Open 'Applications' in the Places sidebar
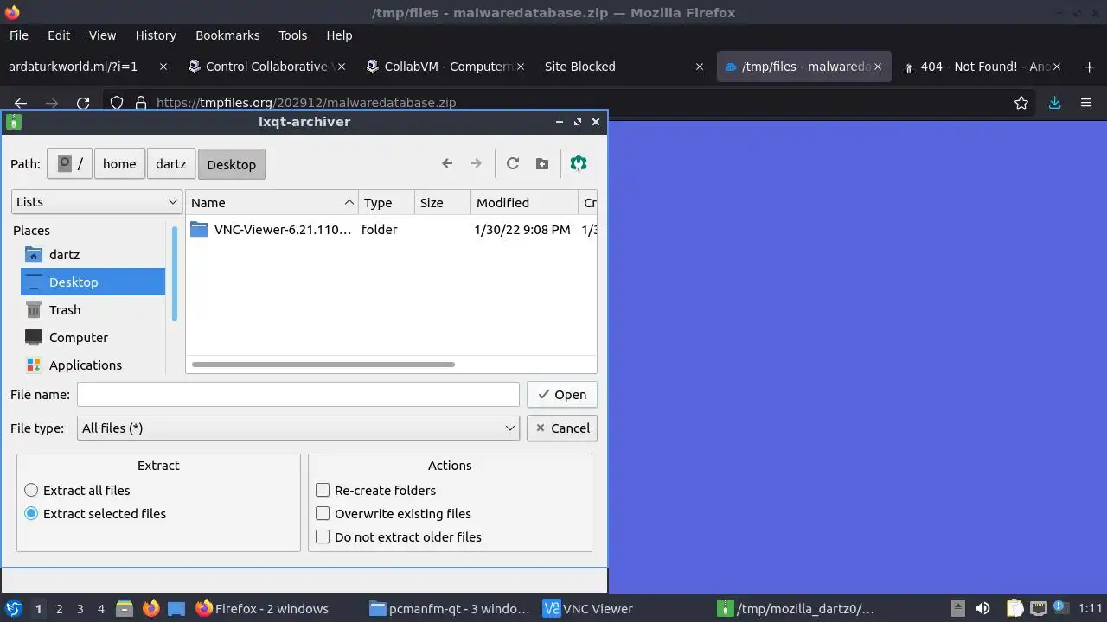 click(93, 365)
